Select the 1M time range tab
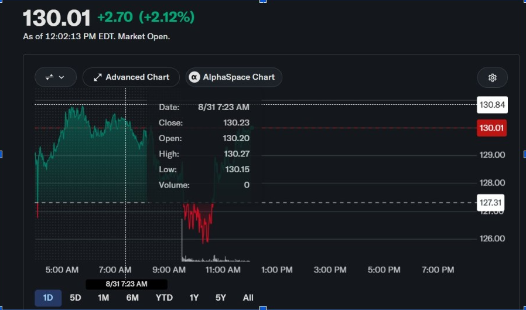Viewport: 526px width, 310px height. 103,298
